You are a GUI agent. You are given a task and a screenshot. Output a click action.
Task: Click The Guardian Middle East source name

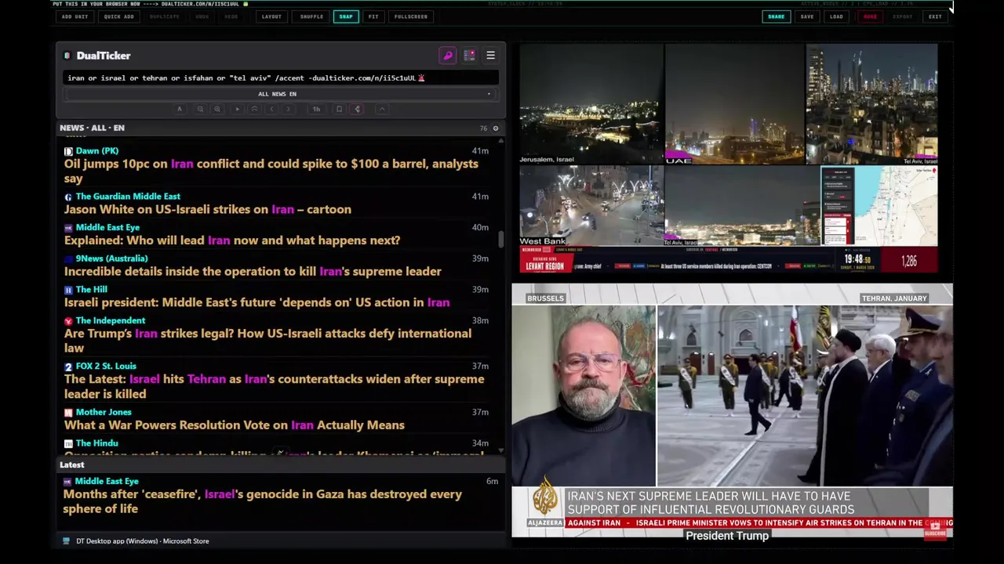(x=128, y=197)
